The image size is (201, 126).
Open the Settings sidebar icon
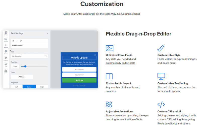tap(6, 33)
